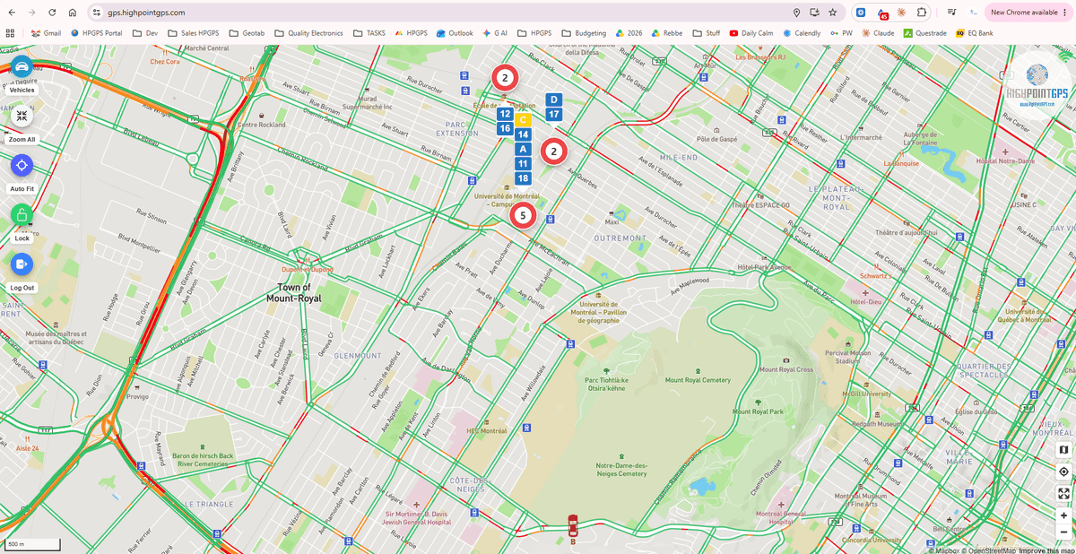This screenshot has width=1076, height=554.
Task: Click the site information icon beside the URL
Action: (97, 13)
